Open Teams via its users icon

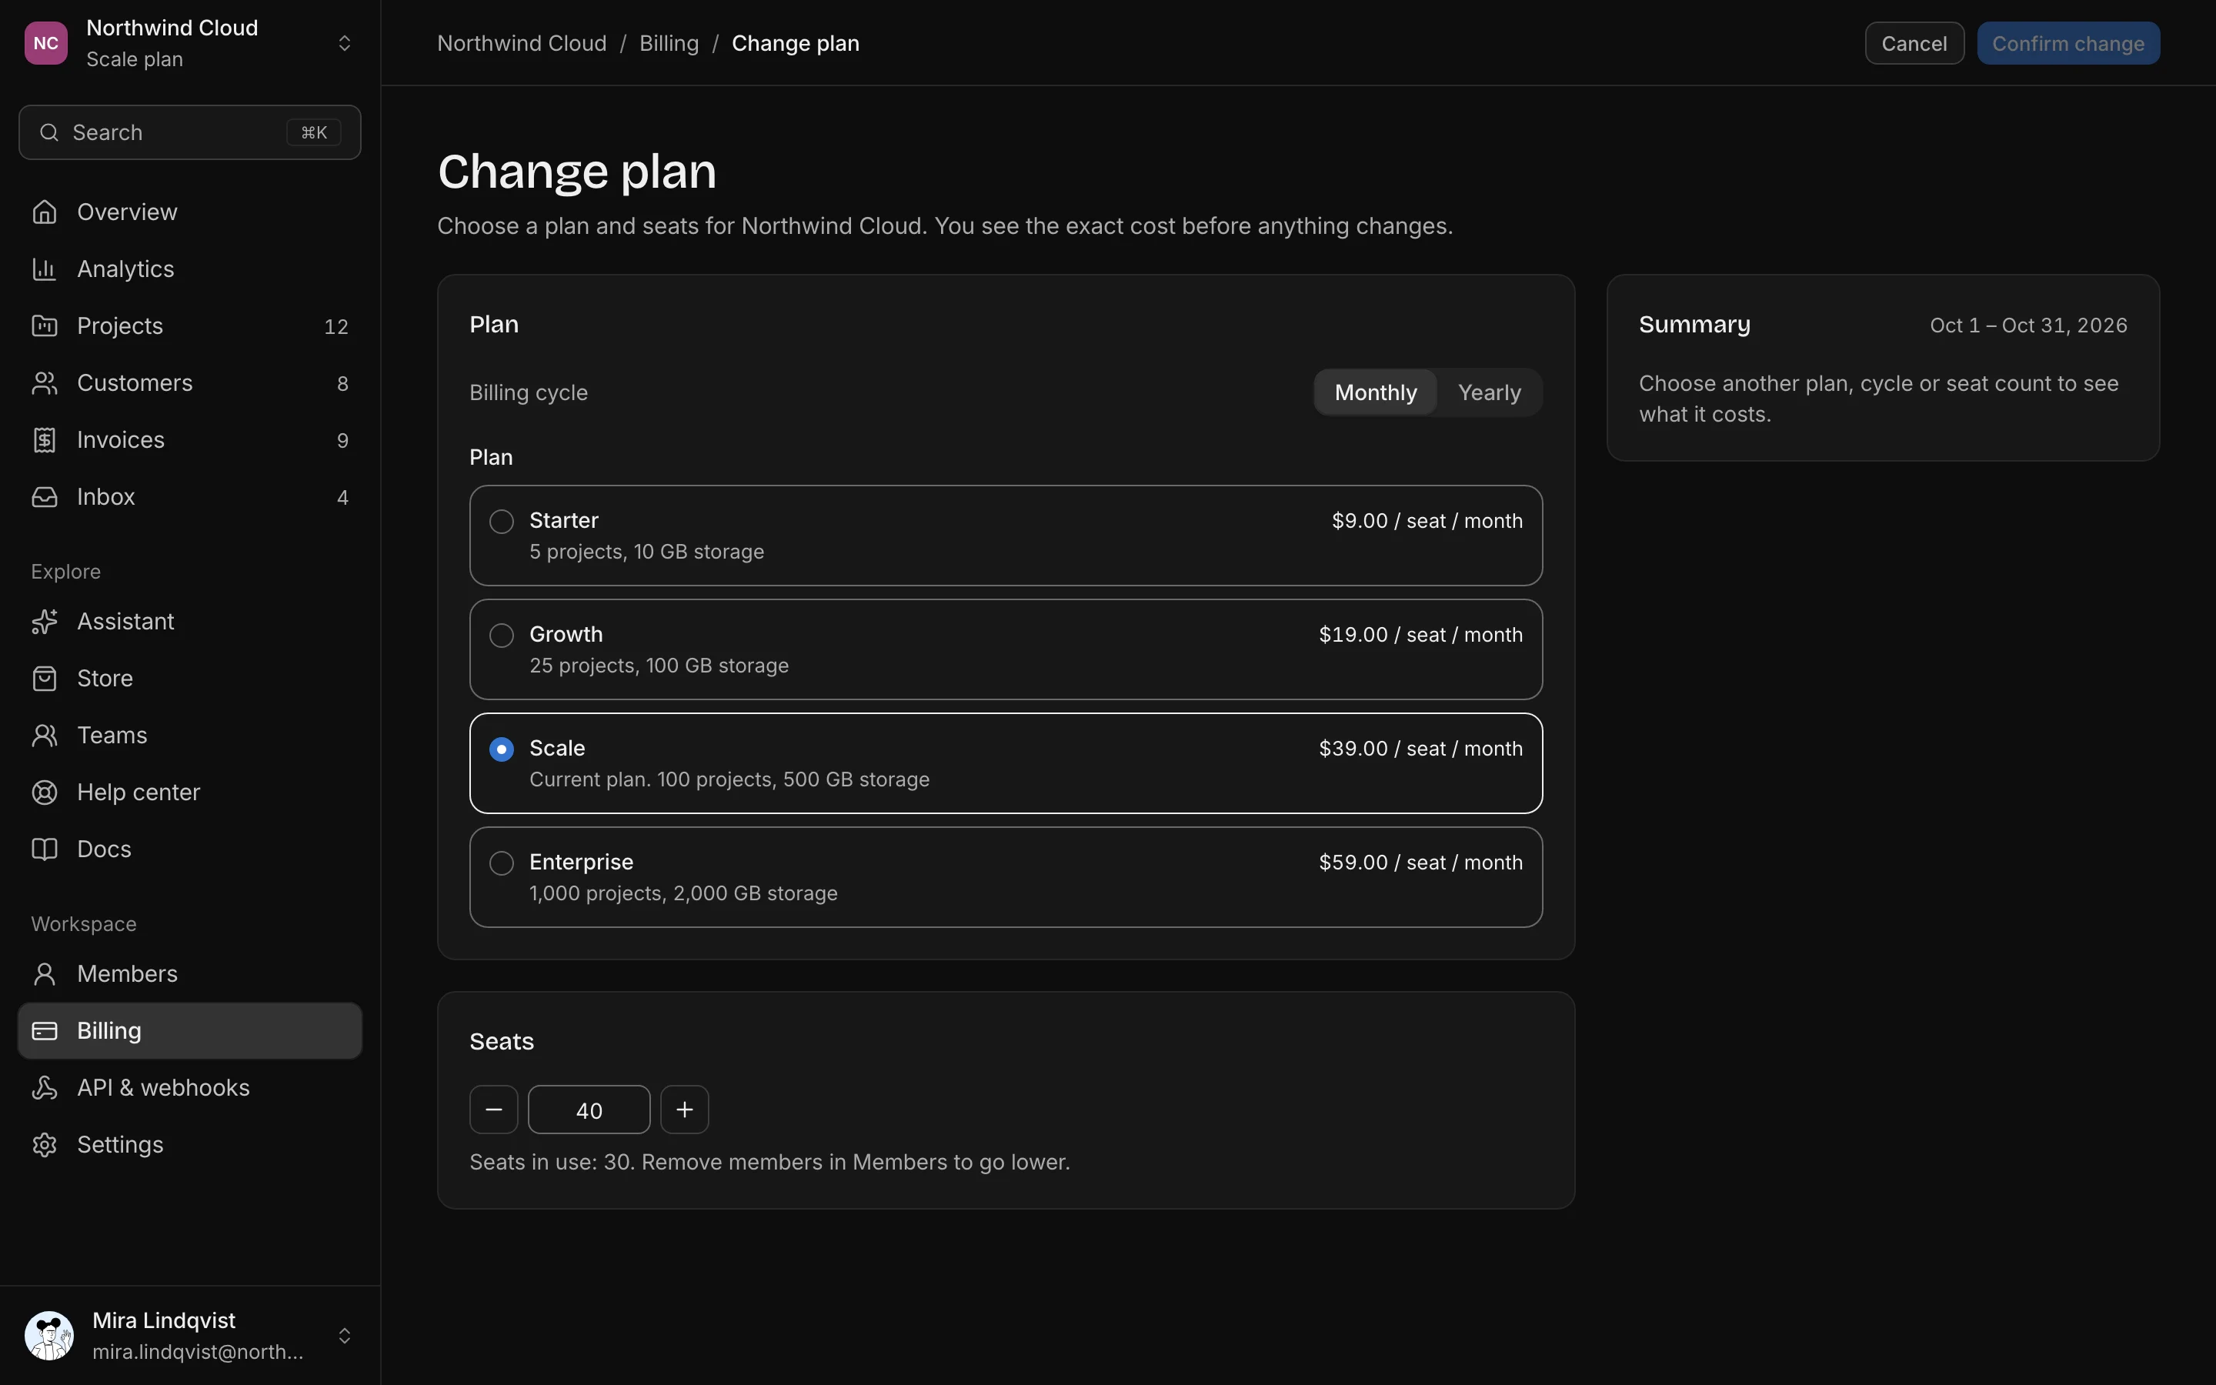[x=44, y=735]
